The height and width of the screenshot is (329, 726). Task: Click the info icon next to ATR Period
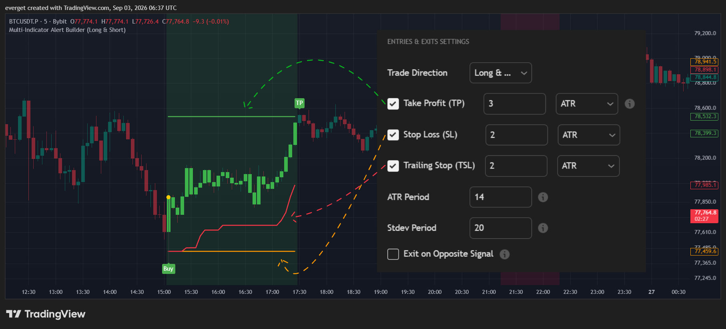[543, 197]
